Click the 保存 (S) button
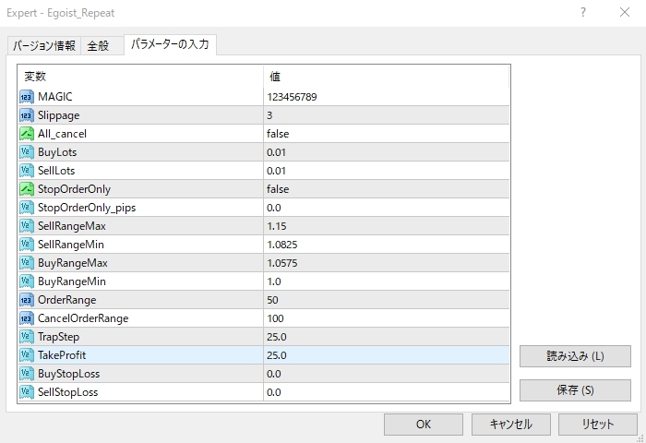The image size is (646, 443). (575, 390)
